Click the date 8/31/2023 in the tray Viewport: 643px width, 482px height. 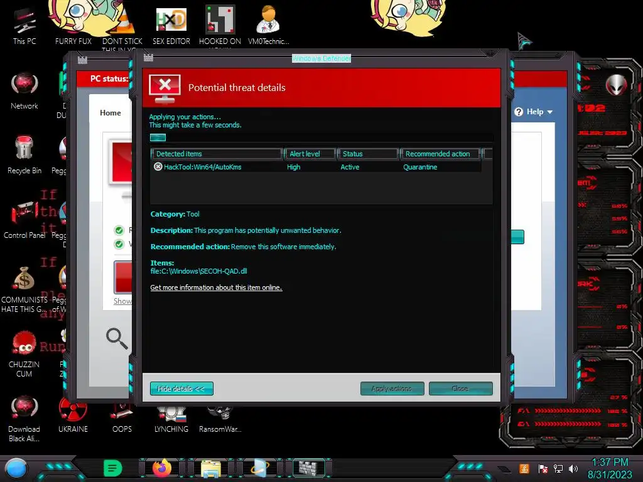tap(610, 474)
